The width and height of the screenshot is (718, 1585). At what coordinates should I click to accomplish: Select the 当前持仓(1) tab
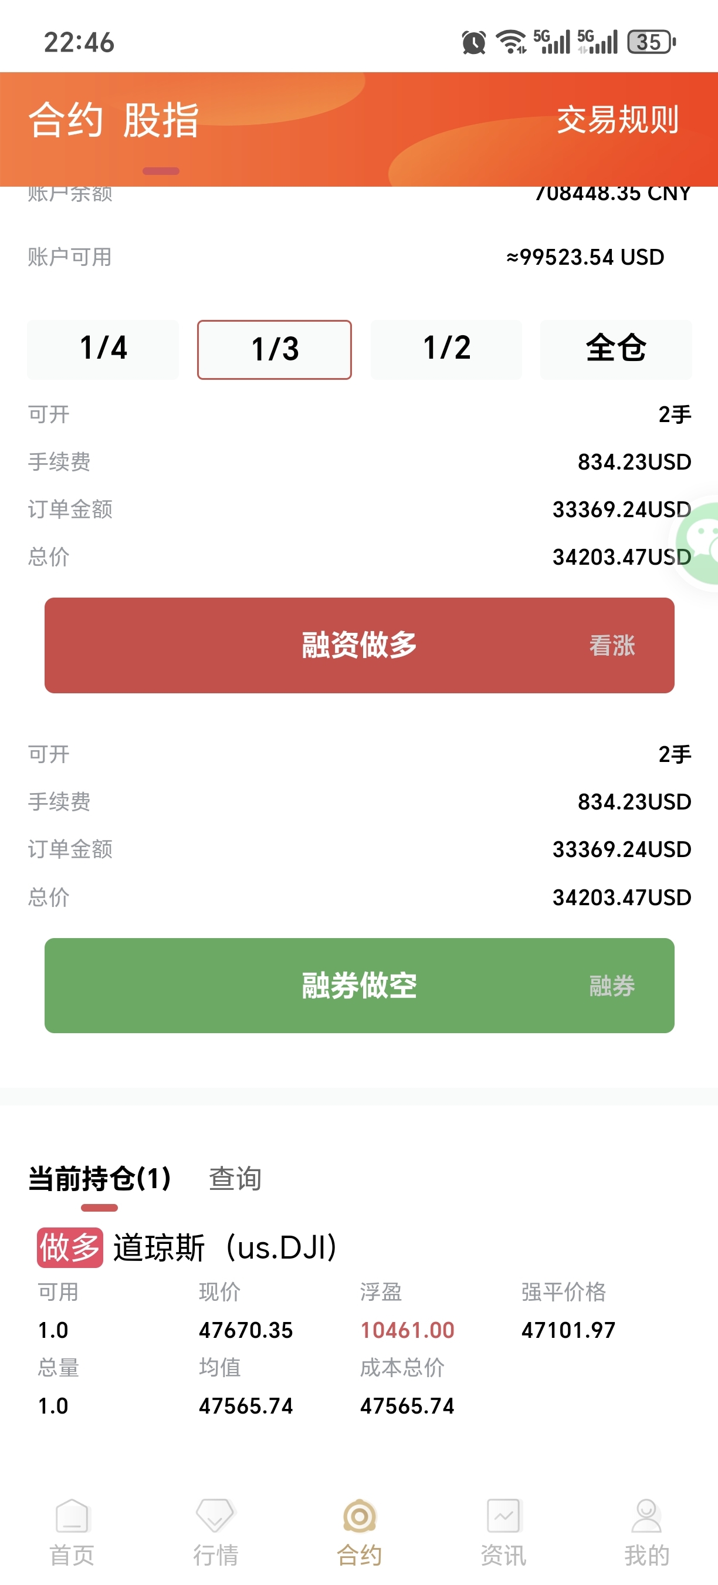click(x=100, y=1178)
